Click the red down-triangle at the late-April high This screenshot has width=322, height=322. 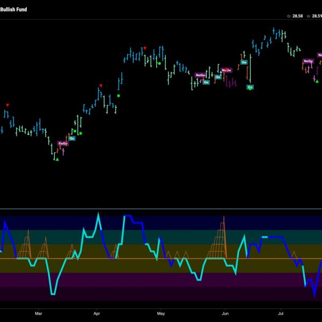[145, 48]
